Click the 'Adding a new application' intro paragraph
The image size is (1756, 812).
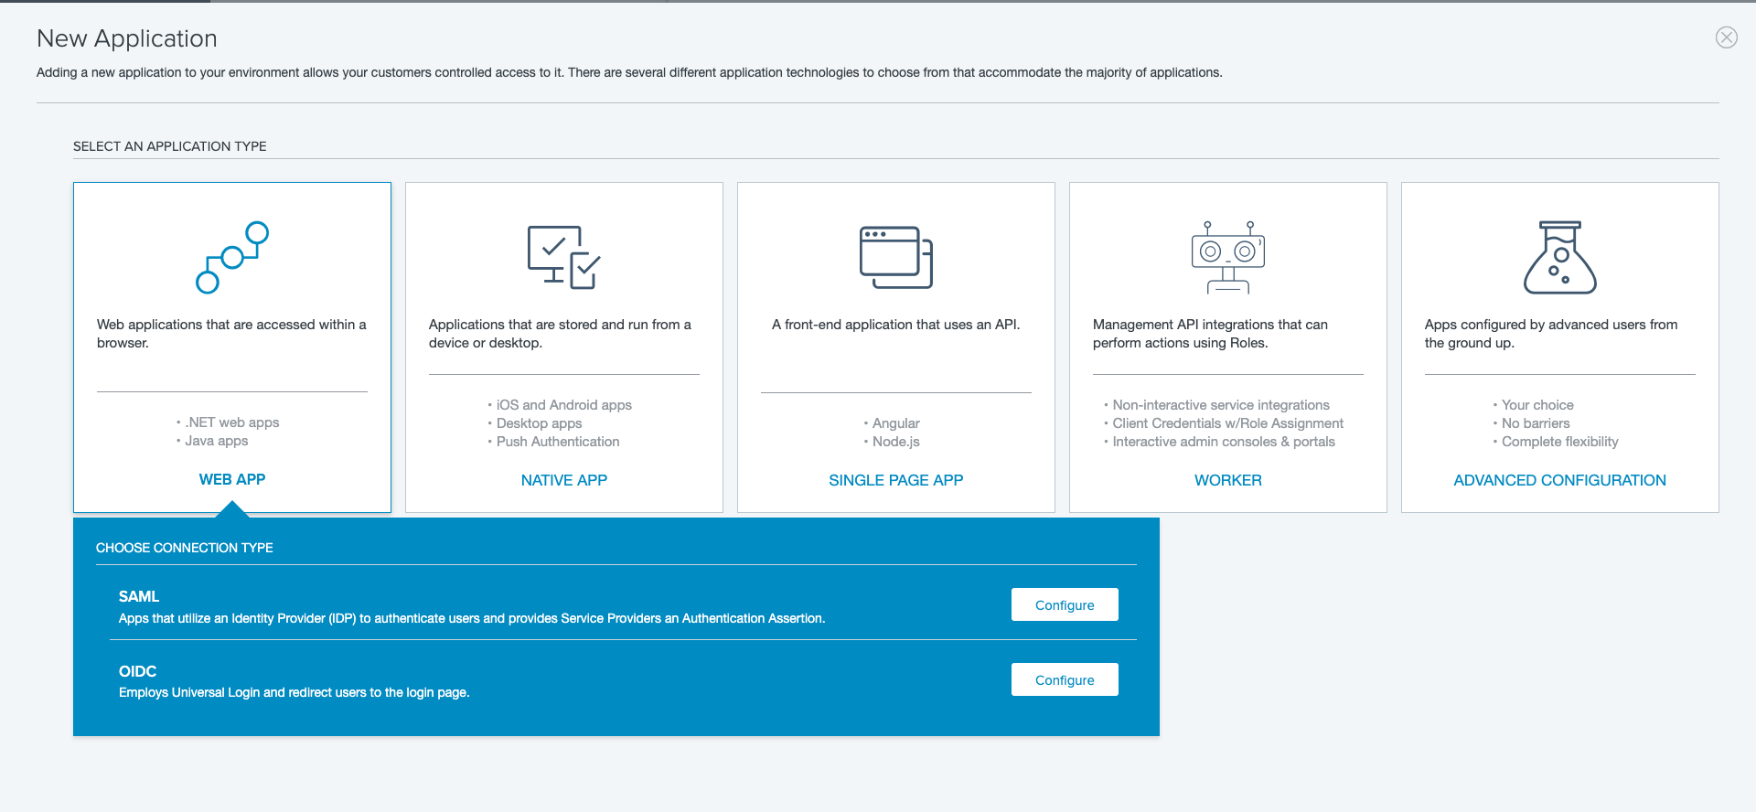tap(629, 72)
